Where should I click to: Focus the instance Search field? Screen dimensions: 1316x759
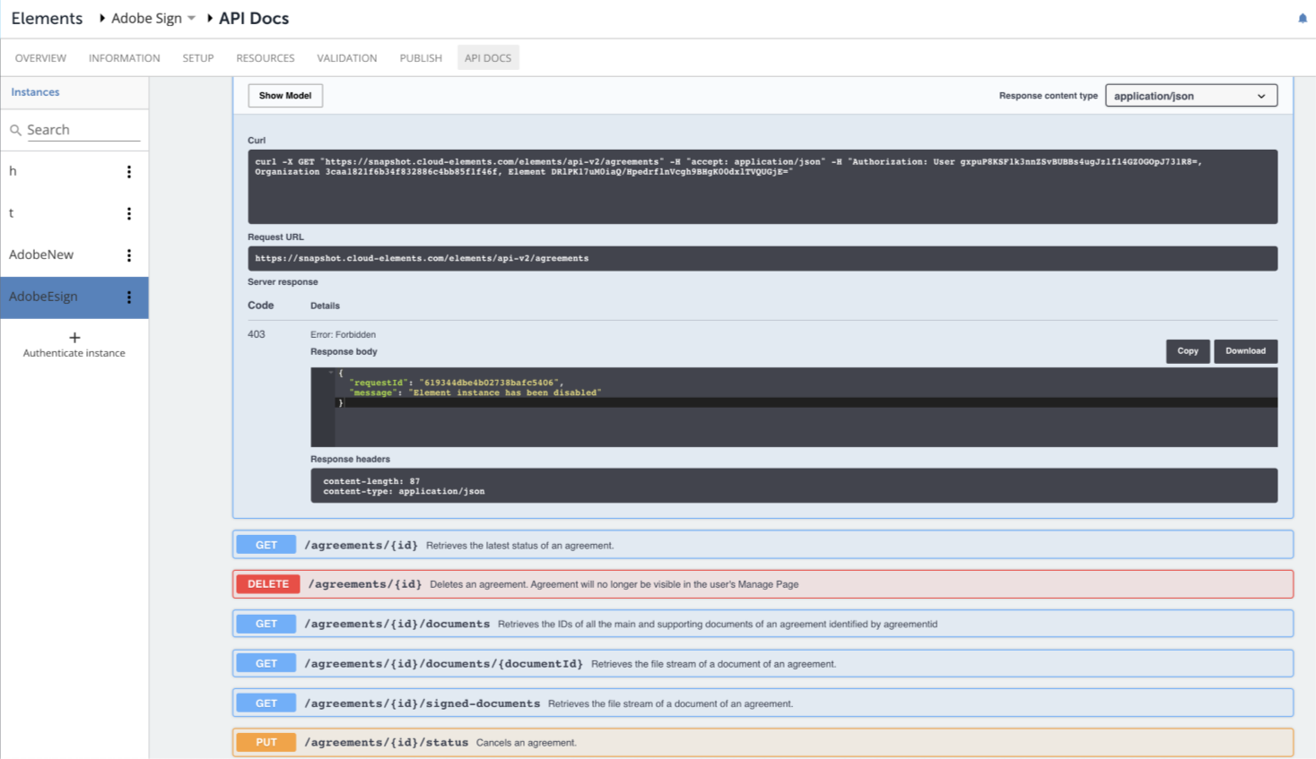tap(83, 130)
